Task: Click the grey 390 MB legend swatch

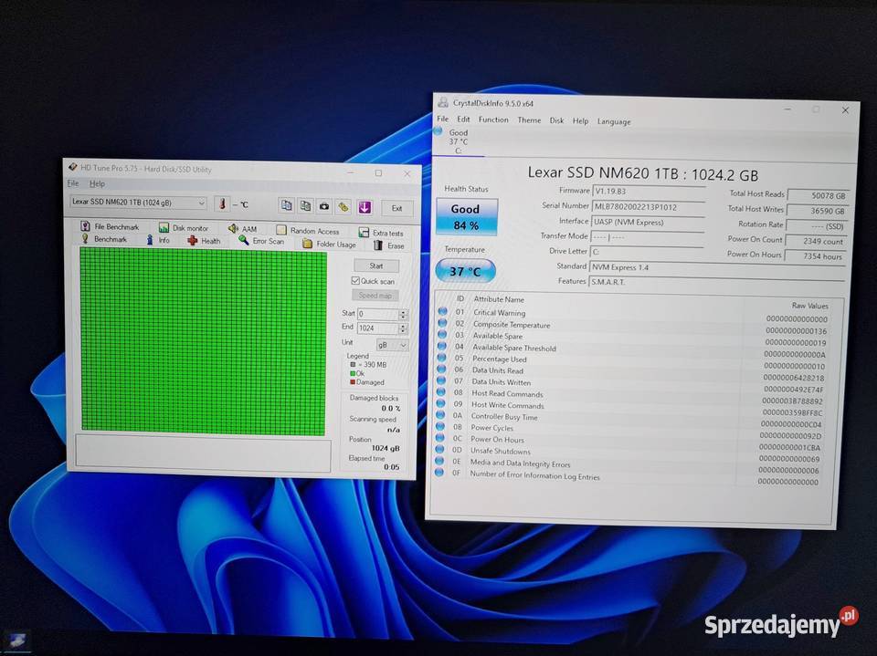Action: tap(353, 364)
